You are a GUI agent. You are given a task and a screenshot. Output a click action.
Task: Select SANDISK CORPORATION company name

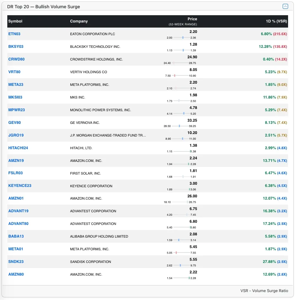pyautogui.click(x=90, y=262)
